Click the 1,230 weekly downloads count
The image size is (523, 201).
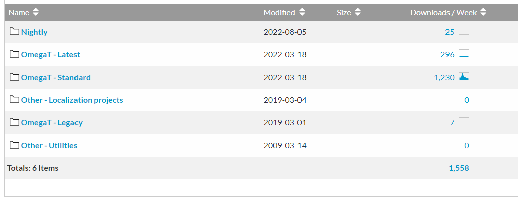pyautogui.click(x=444, y=78)
